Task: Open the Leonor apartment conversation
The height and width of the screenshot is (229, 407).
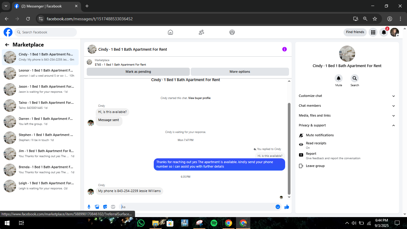Action: (x=40, y=73)
